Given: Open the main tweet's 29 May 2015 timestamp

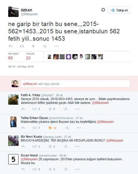Looking at the screenshot, I should tap(21, 67).
